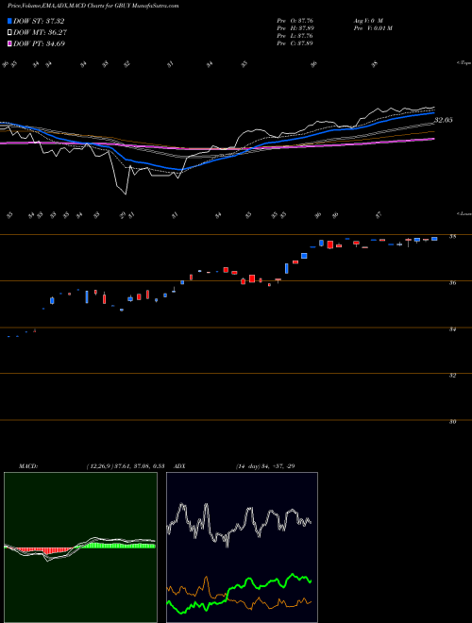Viewport: 472px width, 623px height.
Task: Open the MACD histogram chart panel
Action: point(80,547)
